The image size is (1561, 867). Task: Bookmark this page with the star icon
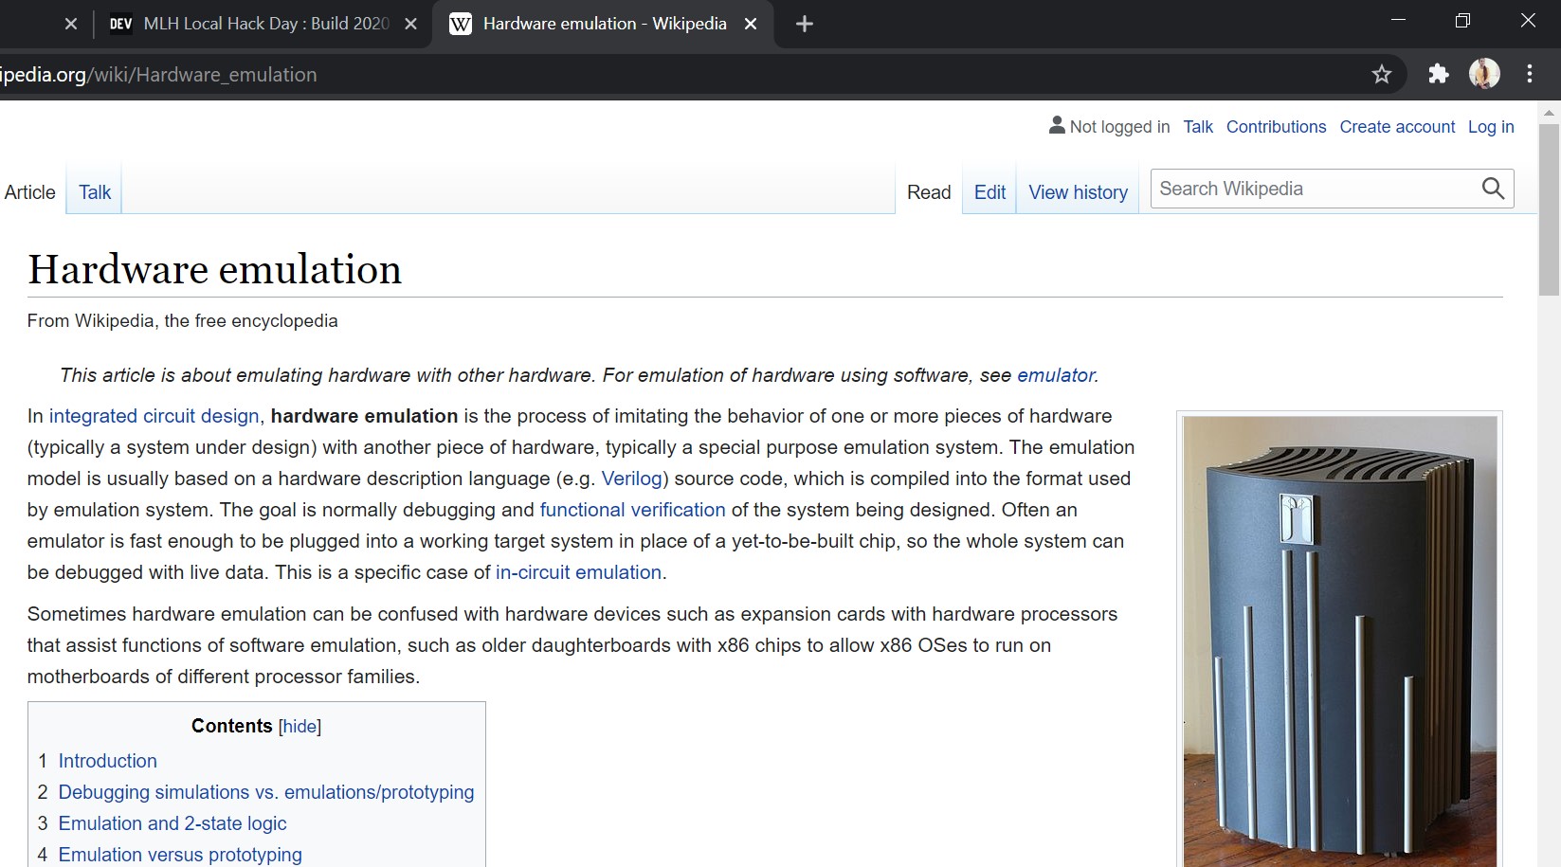click(x=1382, y=75)
